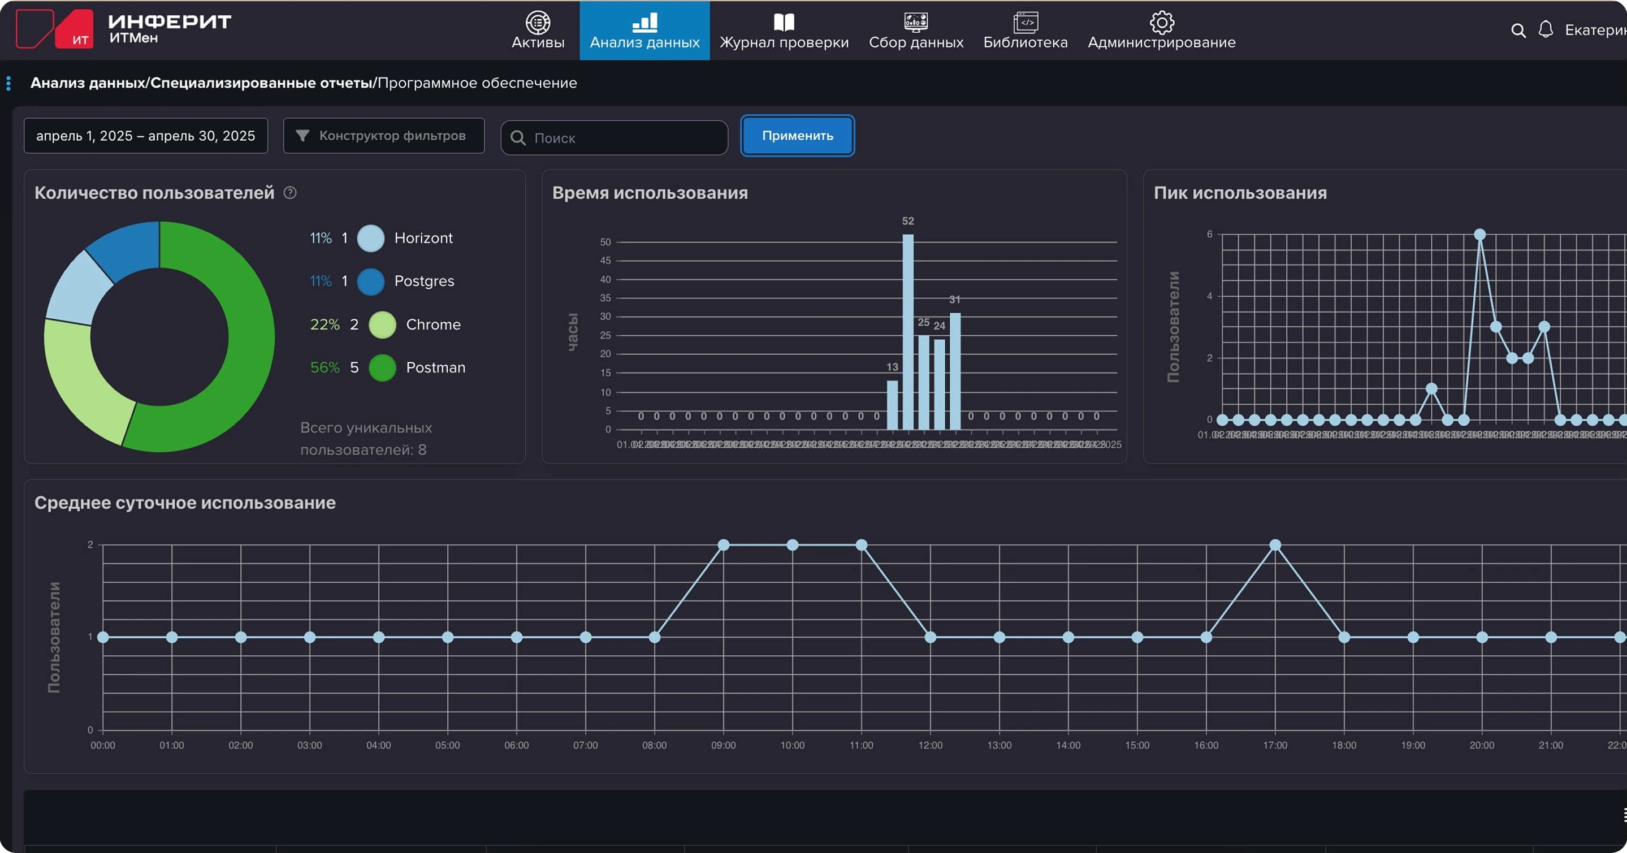1627x853 pixels.
Task: Open notifications bell icon
Action: click(1545, 29)
